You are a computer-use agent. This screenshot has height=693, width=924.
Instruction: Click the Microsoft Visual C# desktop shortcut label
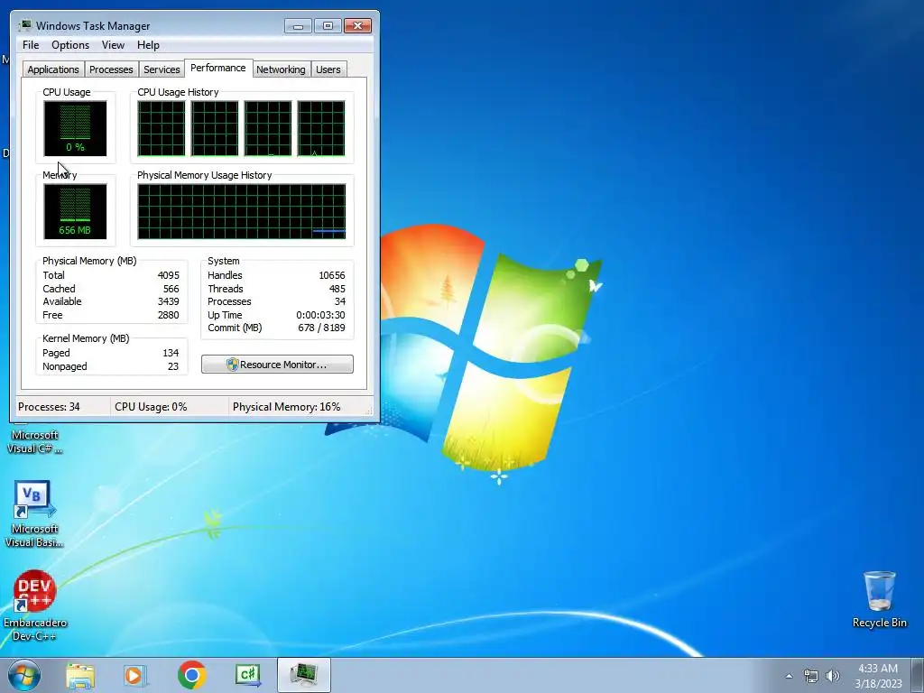[35, 442]
